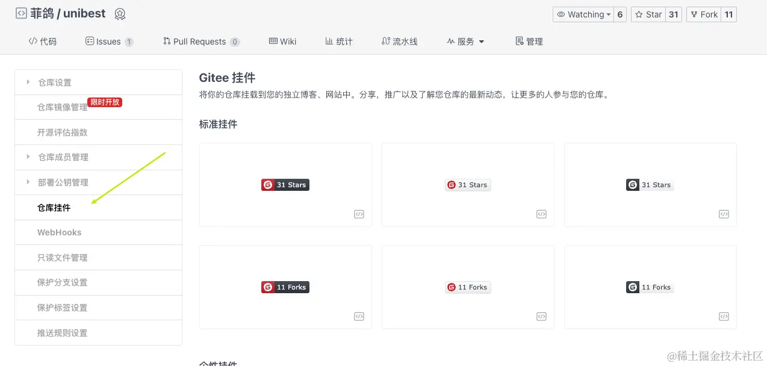The image size is (767, 366).
Task: Click the embed code icon on light 31 Stars card
Action: (x=541, y=214)
